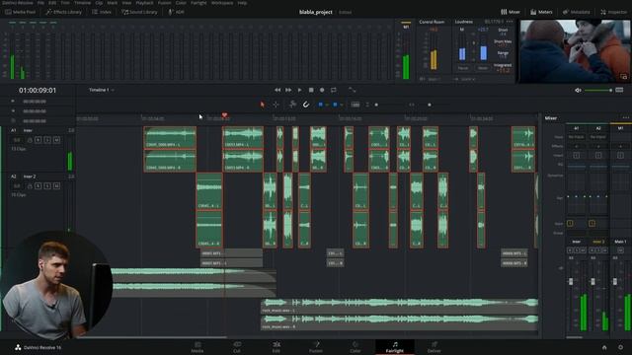
Task: Switch to the Media page
Action: coord(197,347)
